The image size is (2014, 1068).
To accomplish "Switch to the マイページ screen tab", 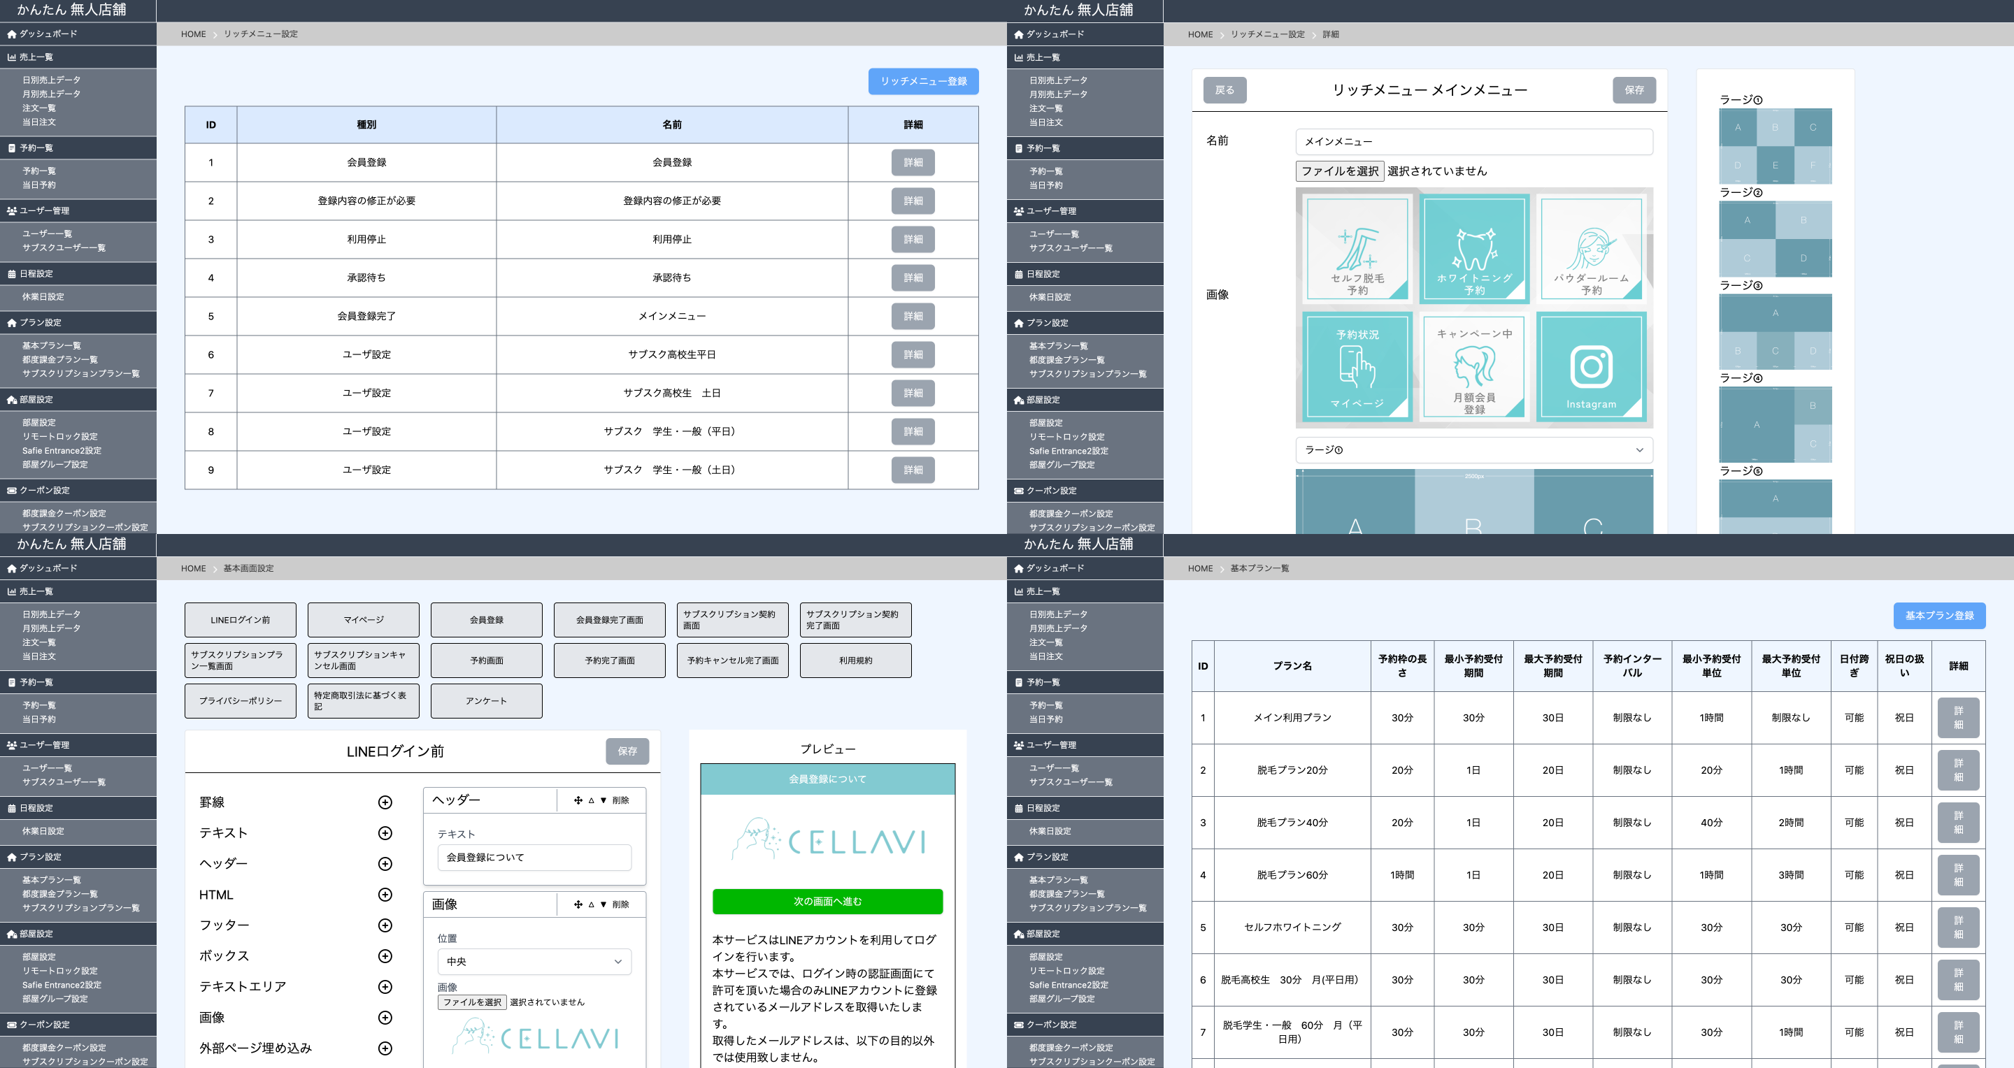I will coord(364,619).
